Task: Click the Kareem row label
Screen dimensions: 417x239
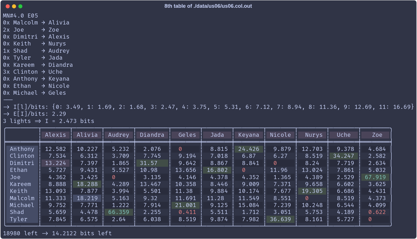Action: click(x=22, y=184)
